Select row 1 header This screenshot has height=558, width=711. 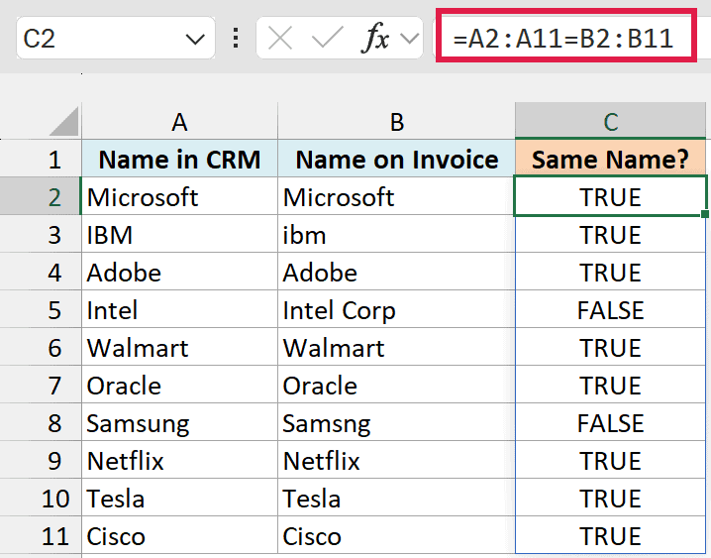pos(41,160)
